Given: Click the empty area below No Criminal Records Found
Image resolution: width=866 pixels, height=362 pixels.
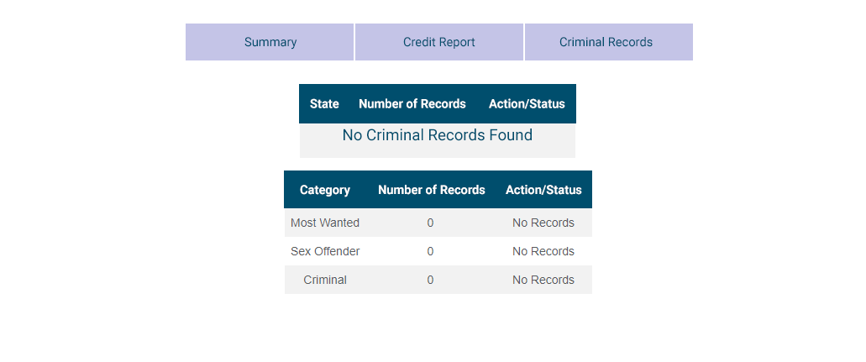Looking at the screenshot, I should (438, 151).
